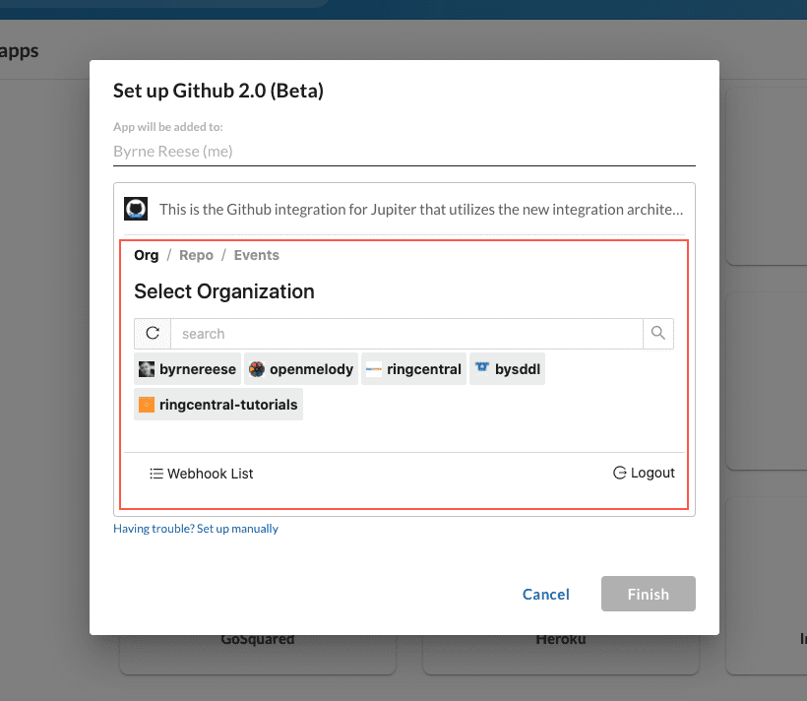Focus the organization search field
807x701 pixels.
click(406, 334)
